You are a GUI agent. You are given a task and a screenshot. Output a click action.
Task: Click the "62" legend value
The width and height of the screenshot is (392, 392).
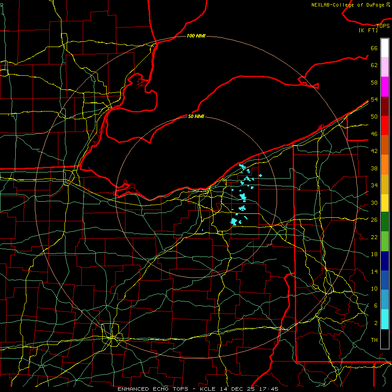pyautogui.click(x=374, y=65)
